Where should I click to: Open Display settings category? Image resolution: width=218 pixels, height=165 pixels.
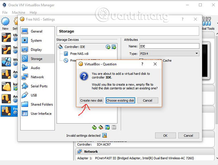click(38, 50)
